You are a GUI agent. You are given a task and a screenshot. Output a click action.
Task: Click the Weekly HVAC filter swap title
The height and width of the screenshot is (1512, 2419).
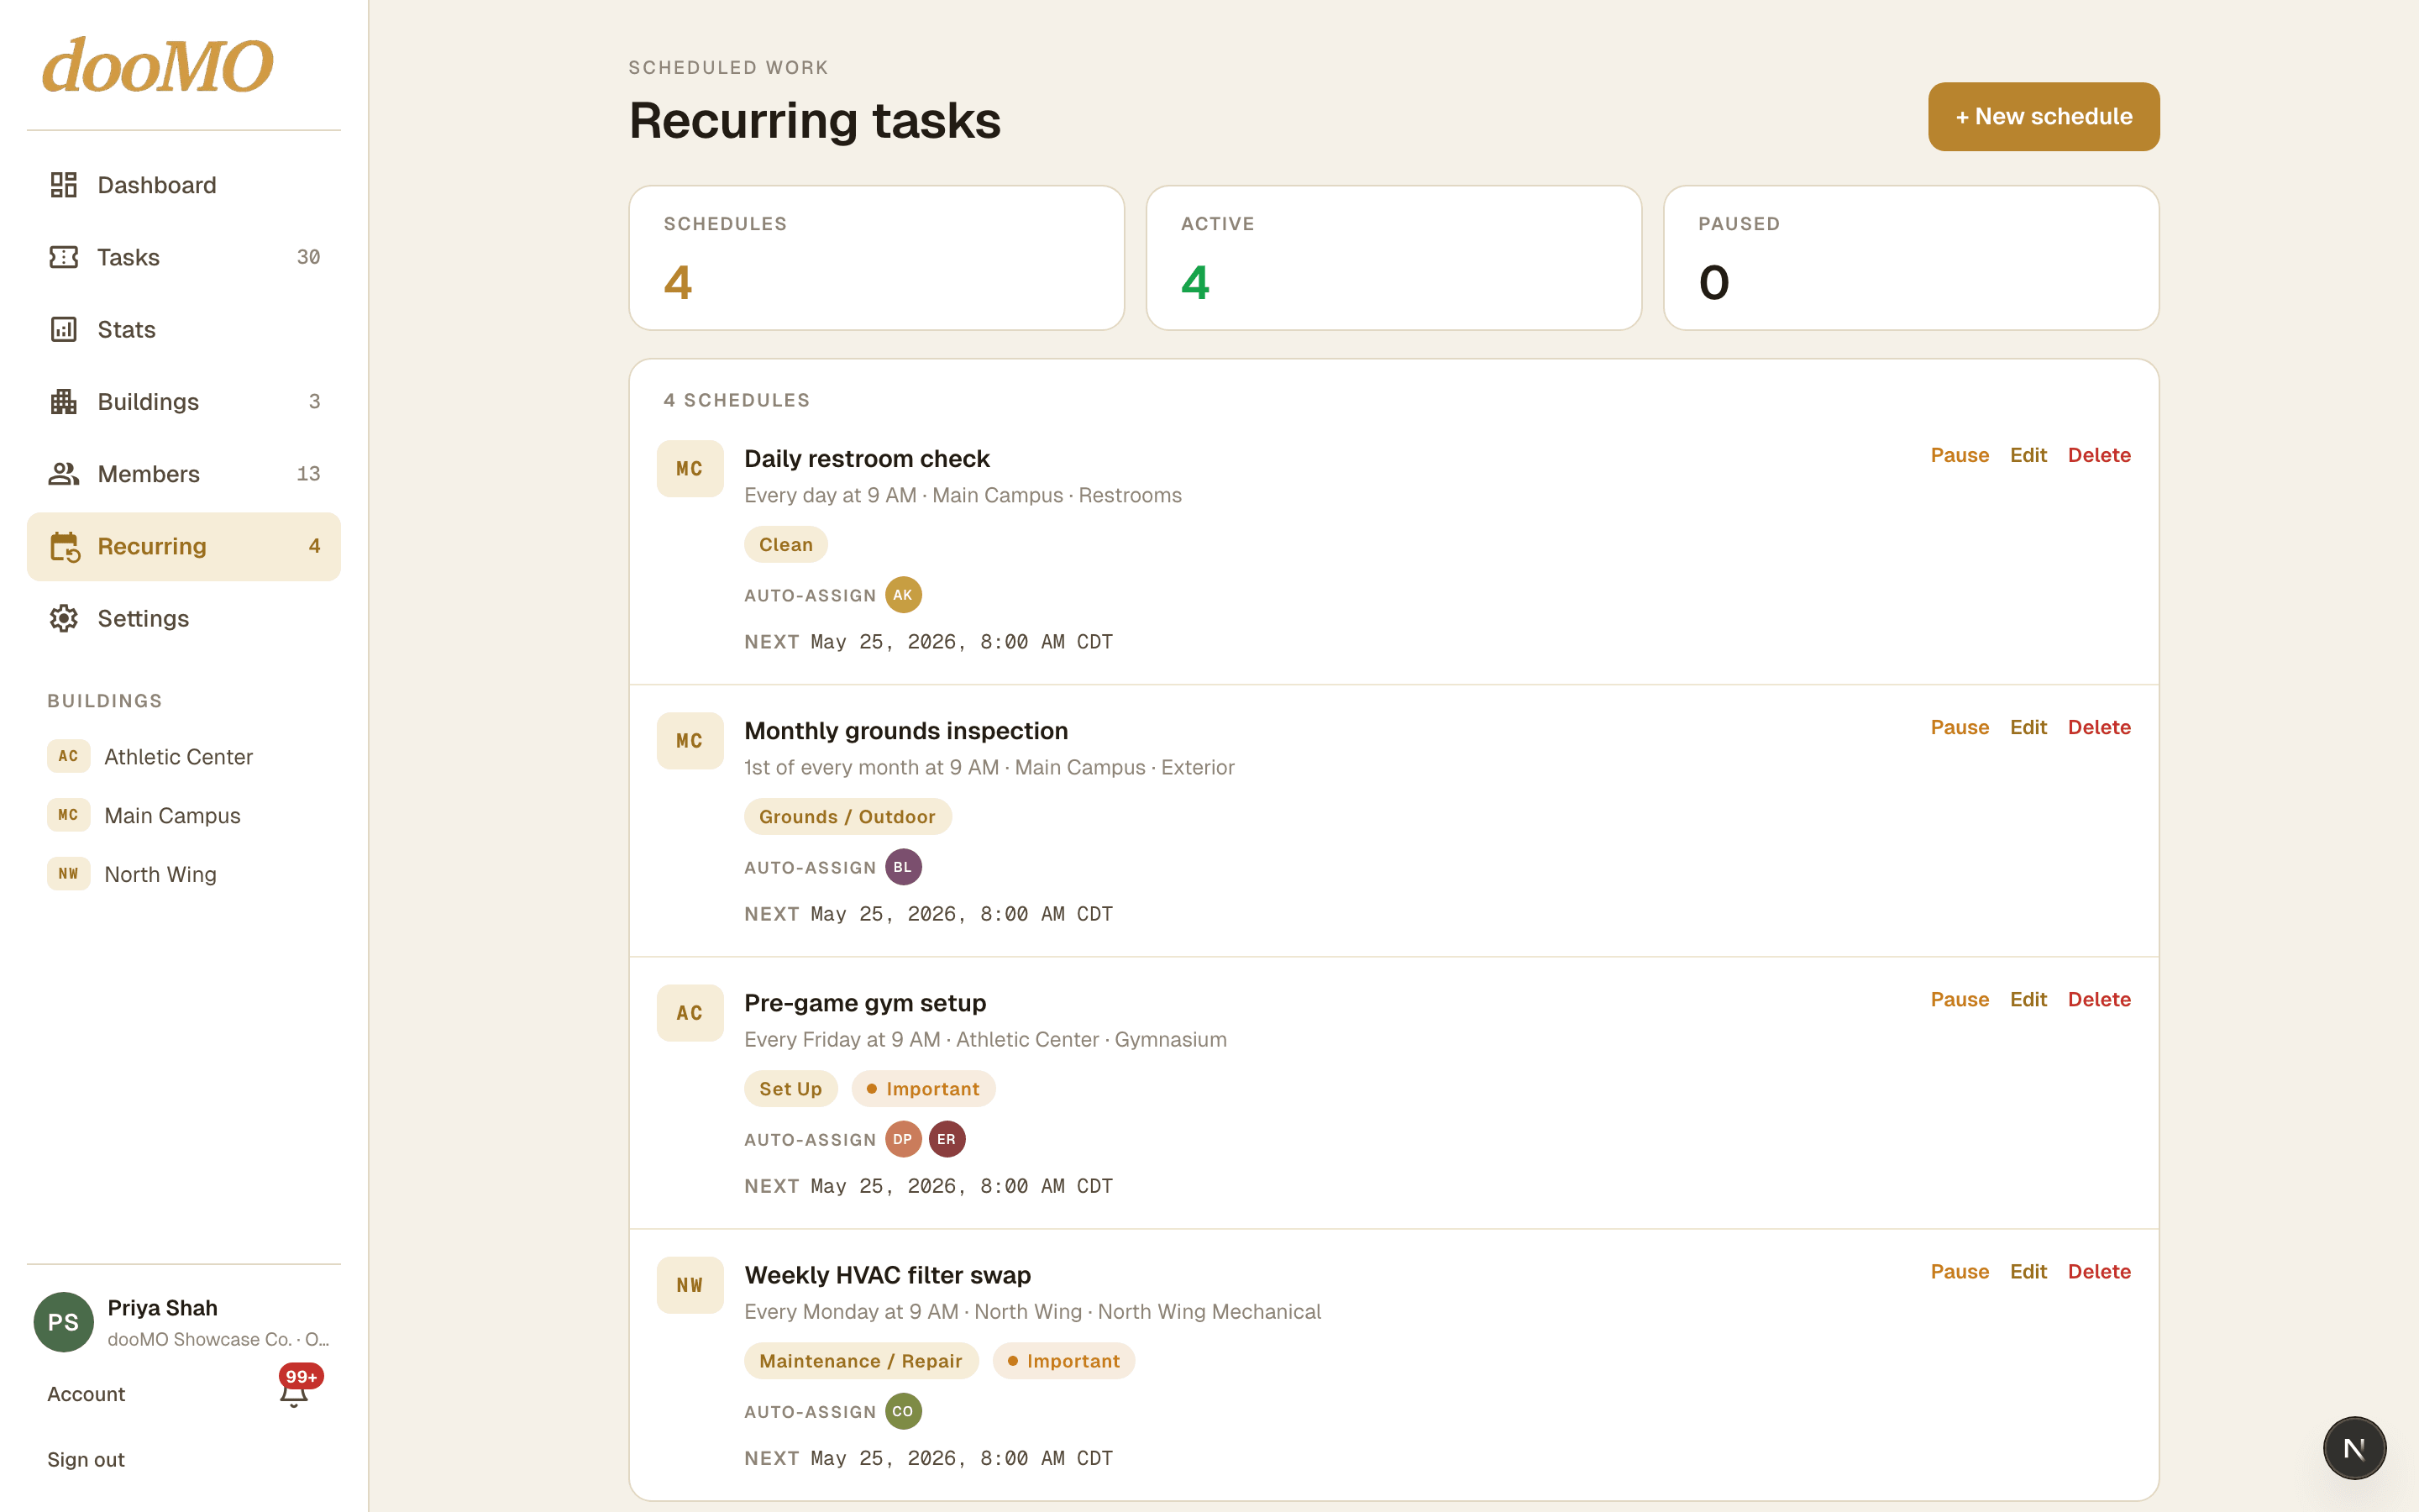click(x=888, y=1275)
